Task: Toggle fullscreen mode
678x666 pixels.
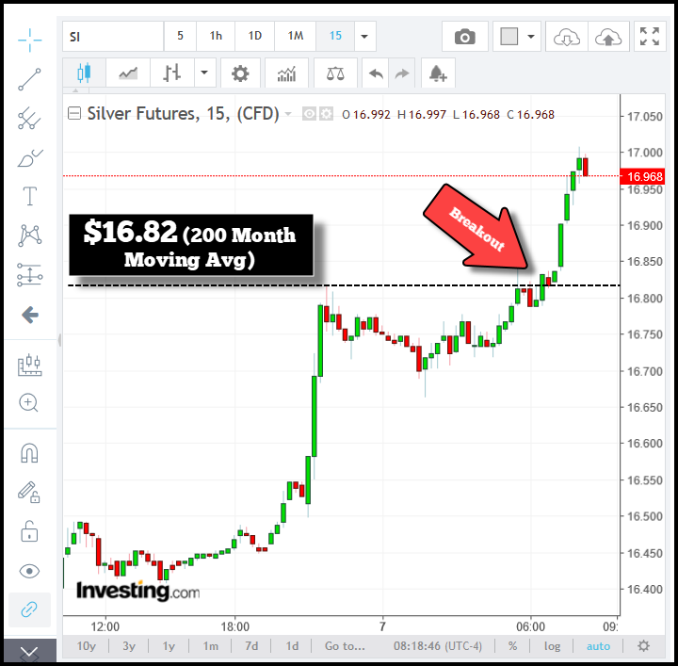Action: click(650, 37)
